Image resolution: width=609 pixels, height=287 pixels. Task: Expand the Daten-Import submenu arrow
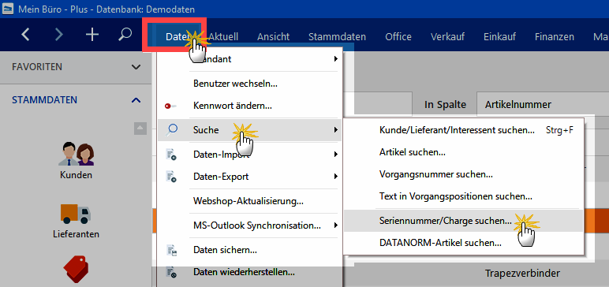(x=335, y=155)
